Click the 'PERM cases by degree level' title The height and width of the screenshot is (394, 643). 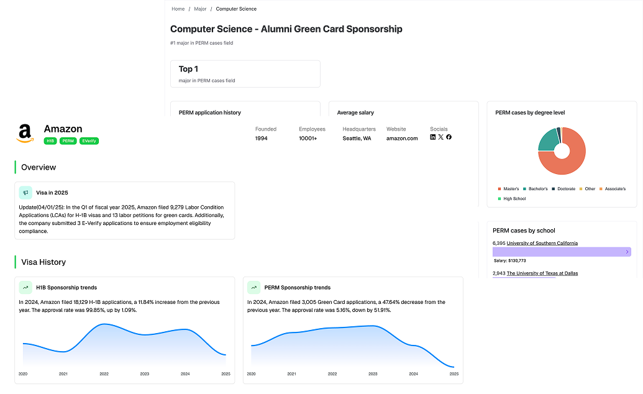click(530, 112)
